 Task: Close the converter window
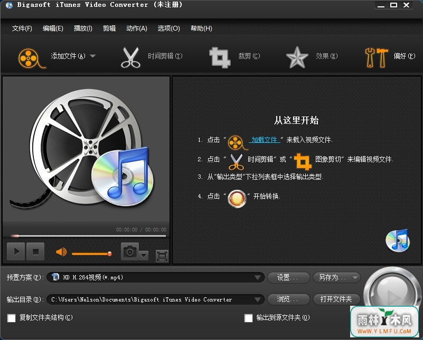pyautogui.click(x=406, y=5)
